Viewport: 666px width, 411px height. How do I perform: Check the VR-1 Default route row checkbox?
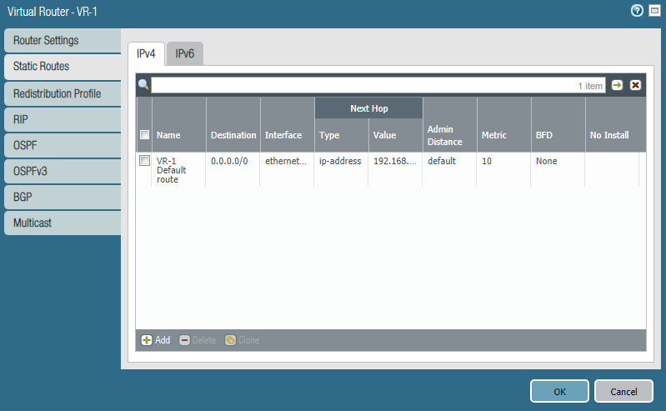(144, 161)
